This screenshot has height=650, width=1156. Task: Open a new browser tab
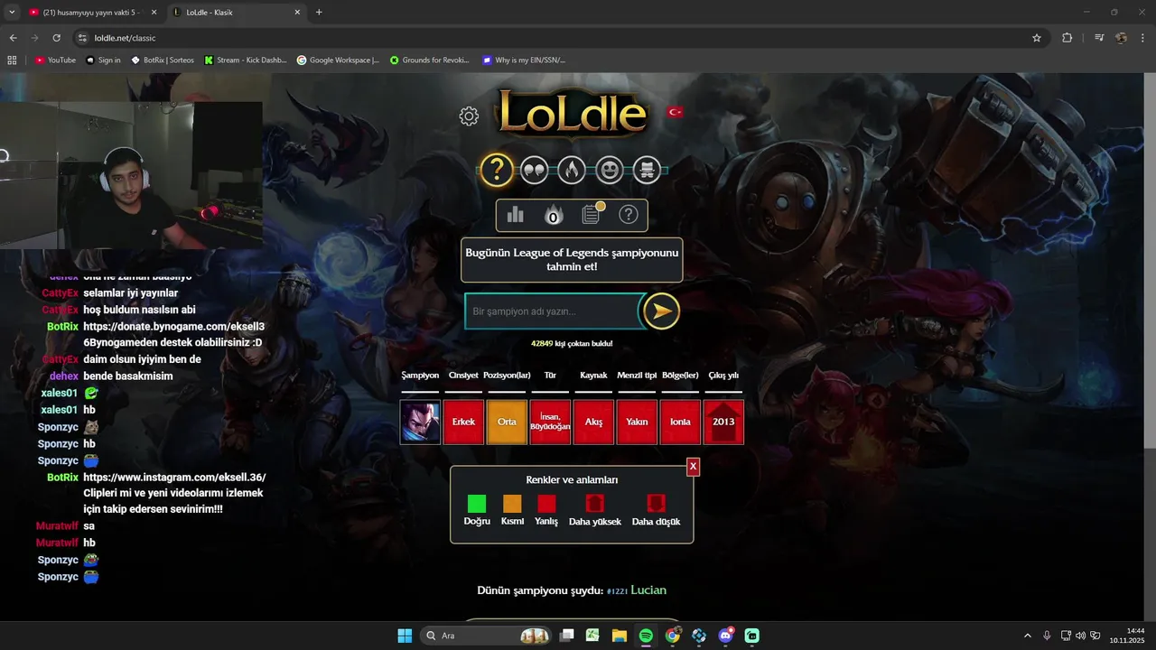point(319,13)
